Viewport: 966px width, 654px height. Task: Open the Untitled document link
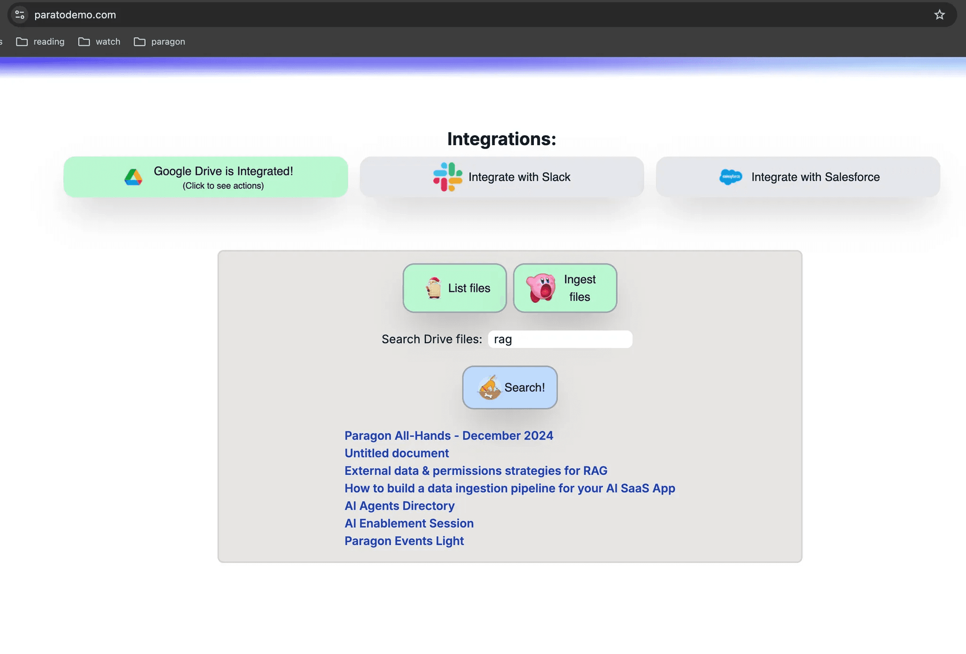tap(396, 453)
